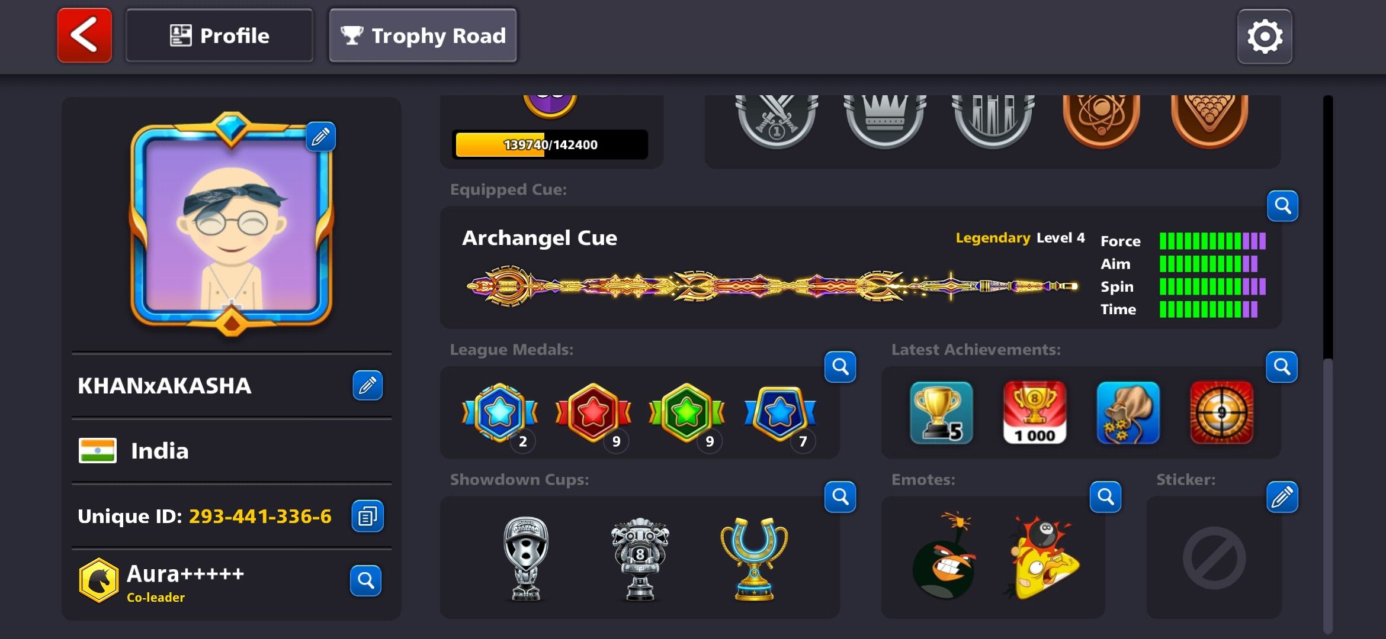Image resolution: width=1386 pixels, height=639 pixels.
Task: Go back using the red arrow button
Action: pyautogui.click(x=84, y=35)
